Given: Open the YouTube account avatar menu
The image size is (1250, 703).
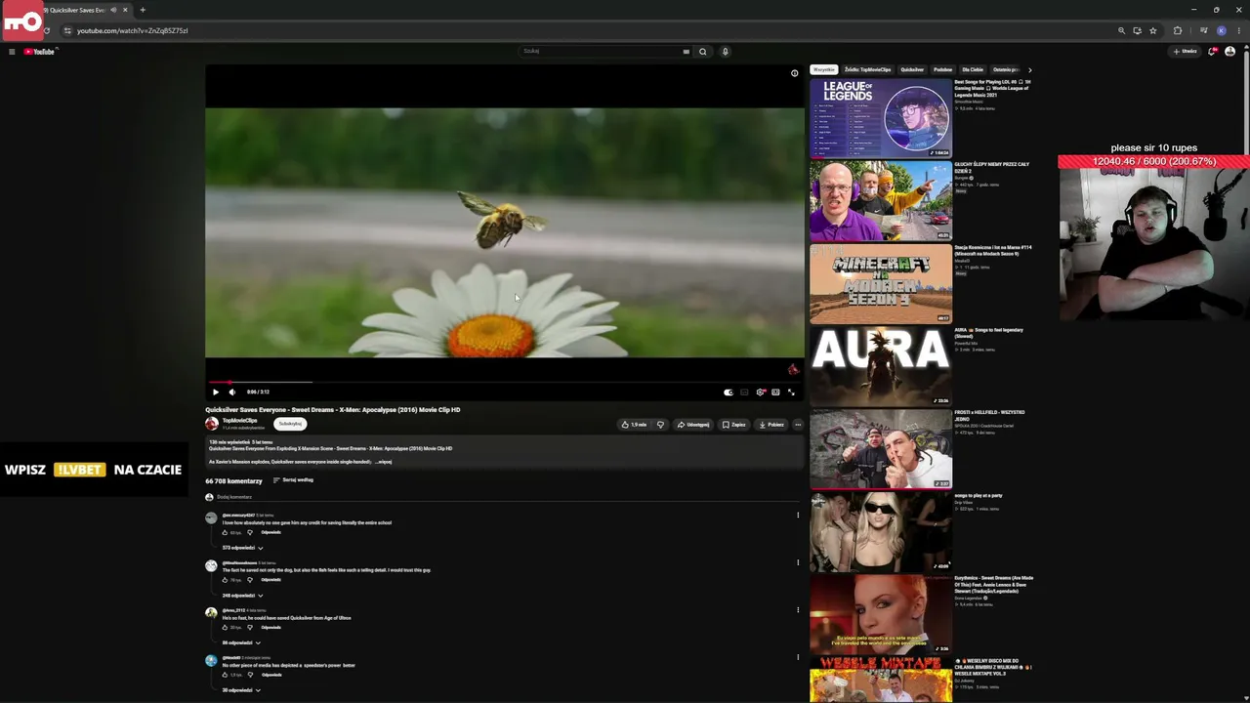Looking at the screenshot, I should (1229, 52).
